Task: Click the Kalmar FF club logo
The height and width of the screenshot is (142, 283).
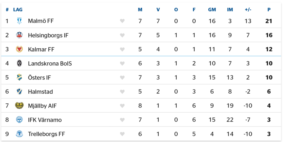Action: click(x=19, y=49)
